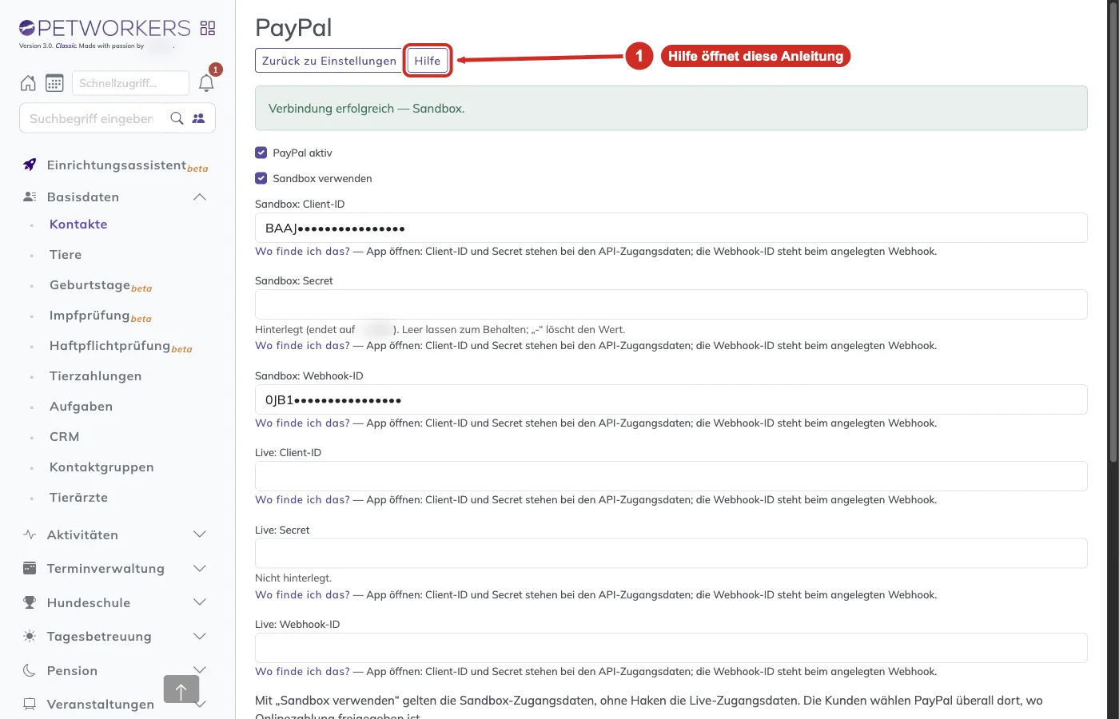
Task: Expand the Tagesbetreuung section chevron
Action: click(x=200, y=636)
